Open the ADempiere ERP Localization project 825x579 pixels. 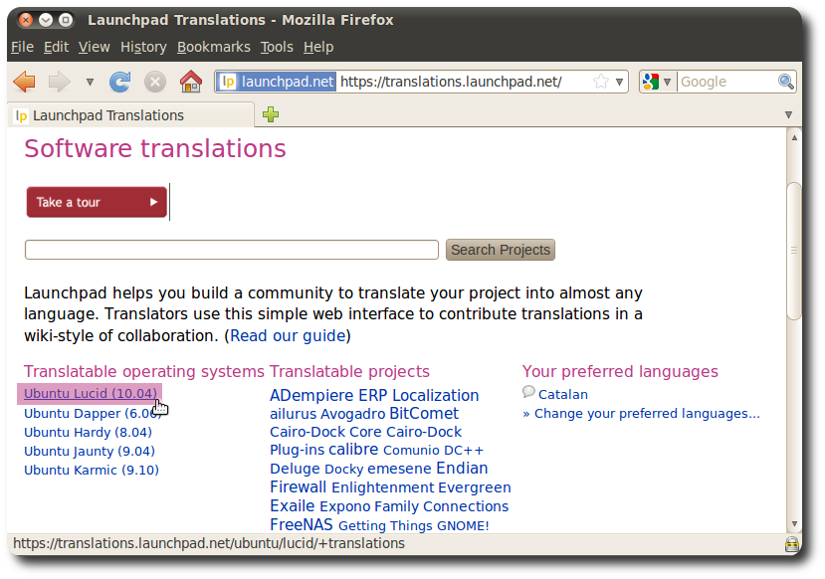(x=374, y=395)
